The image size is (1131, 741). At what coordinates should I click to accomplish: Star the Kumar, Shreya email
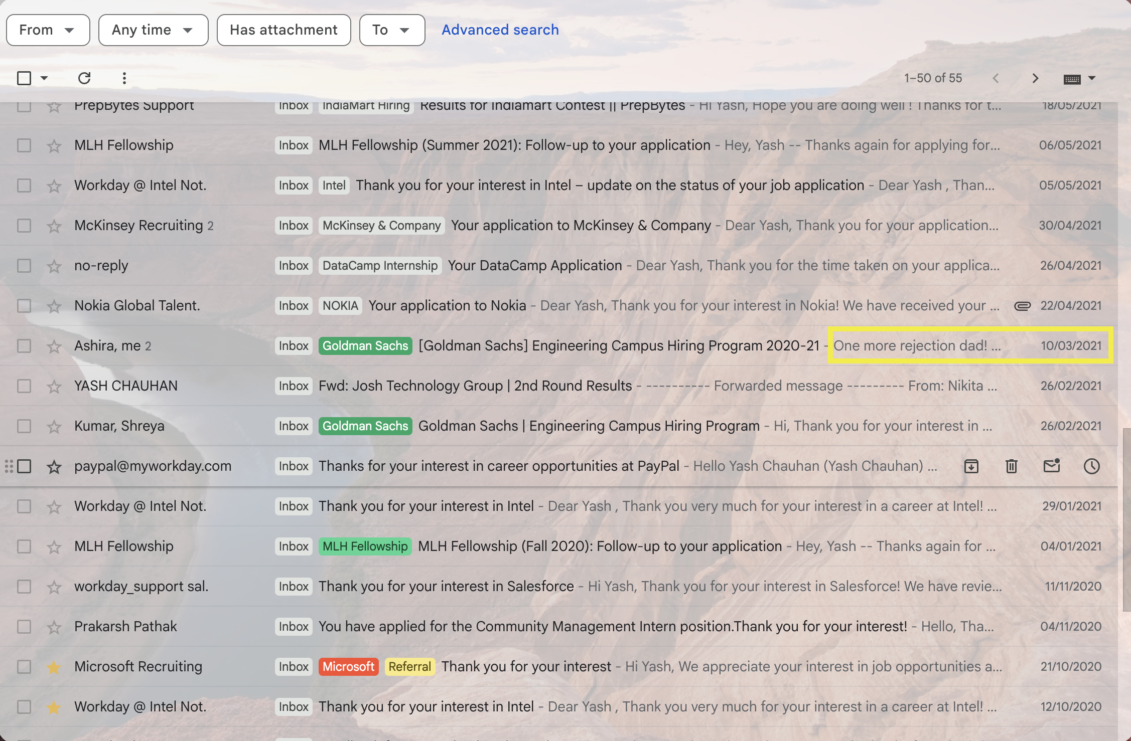[x=54, y=427]
